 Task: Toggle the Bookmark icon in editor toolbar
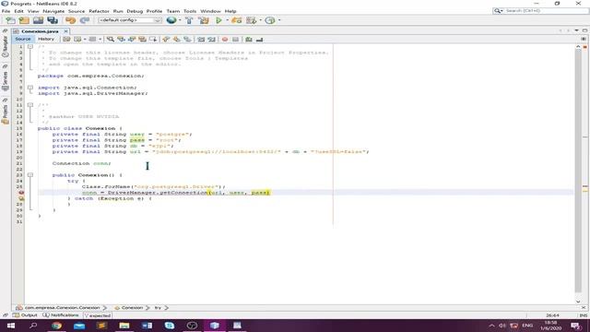tap(187, 39)
